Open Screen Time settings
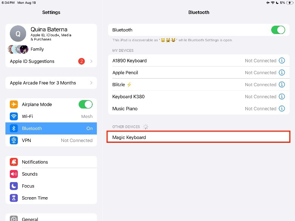 [x=51, y=198]
